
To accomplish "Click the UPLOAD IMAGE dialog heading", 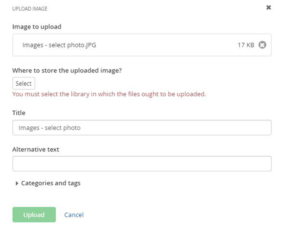I will tap(30, 8).
